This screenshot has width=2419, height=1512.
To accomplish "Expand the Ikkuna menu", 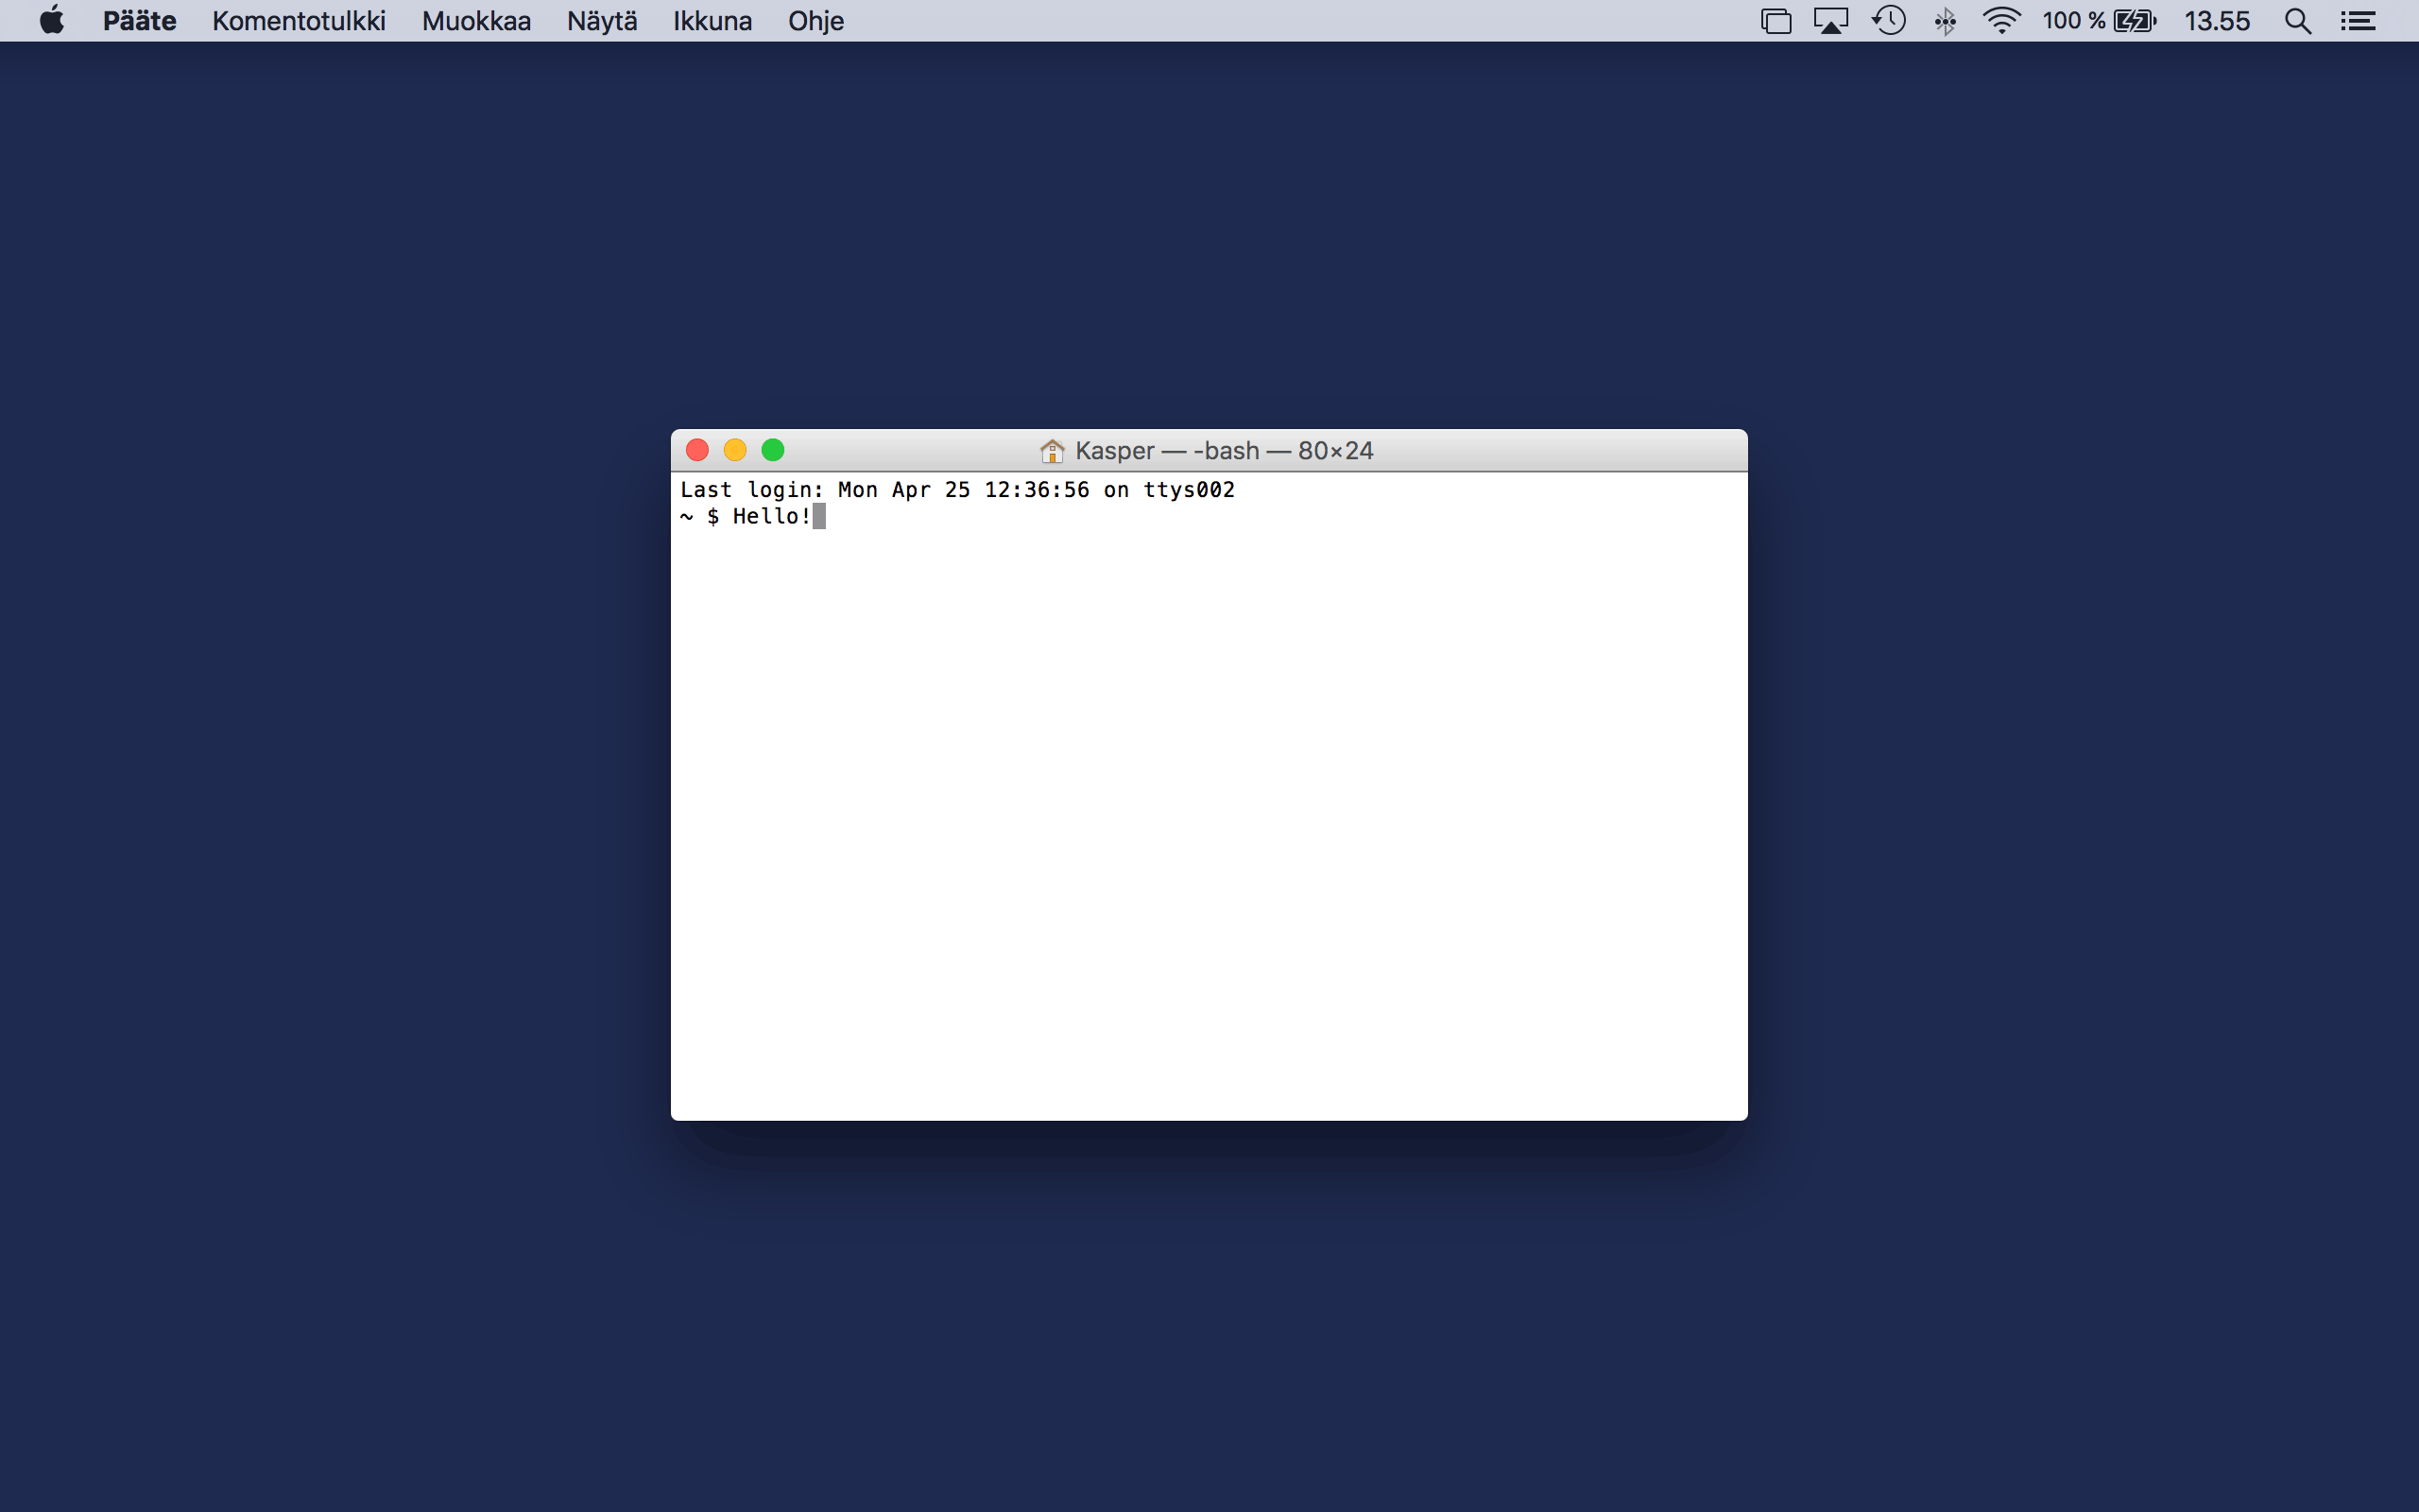I will click(x=711, y=21).
